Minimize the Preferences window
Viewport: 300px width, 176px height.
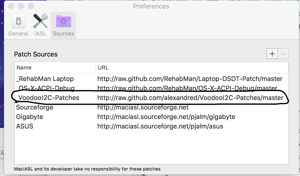click(x=21, y=6)
